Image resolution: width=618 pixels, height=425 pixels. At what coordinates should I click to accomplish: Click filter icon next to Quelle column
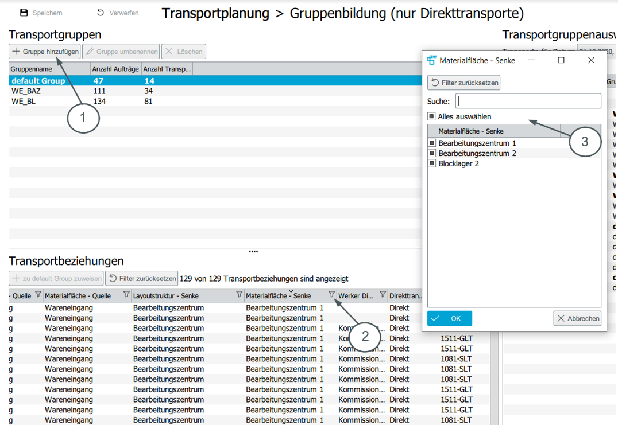click(38, 295)
